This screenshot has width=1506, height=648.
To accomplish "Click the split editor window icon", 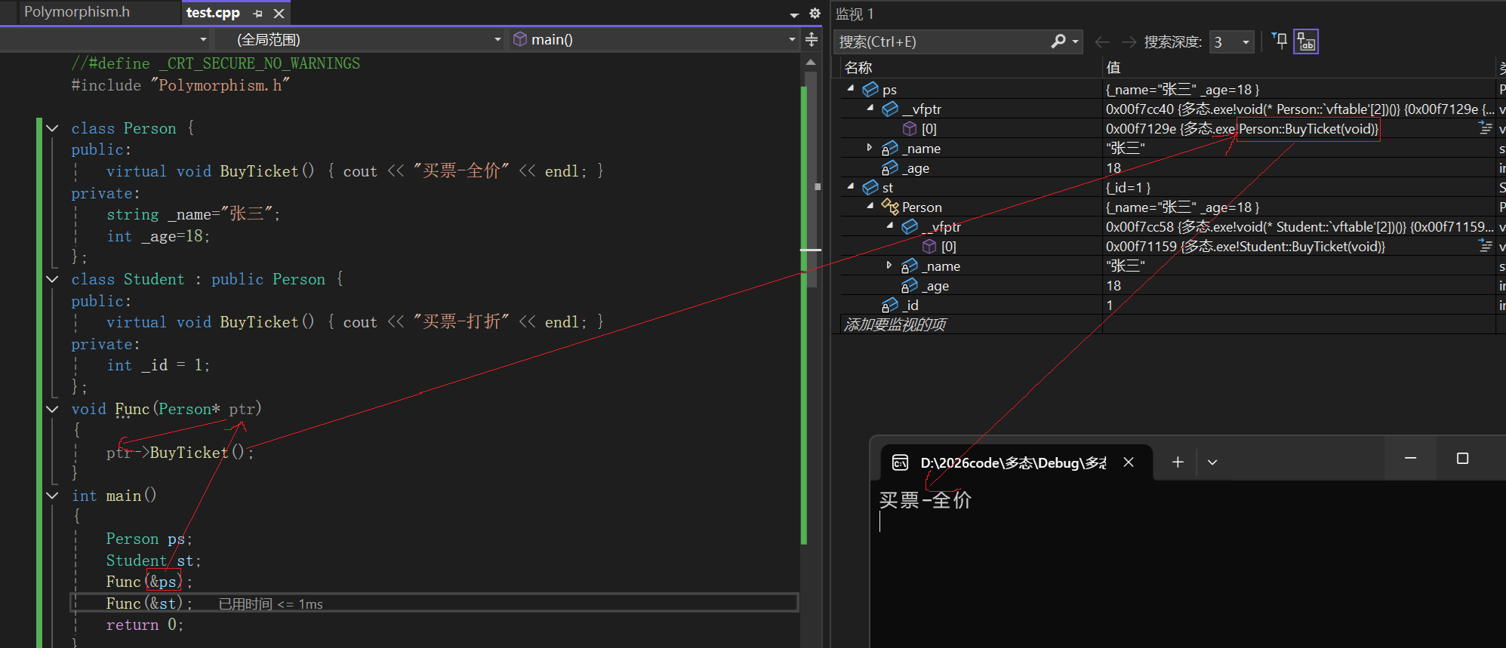I will tap(812, 39).
